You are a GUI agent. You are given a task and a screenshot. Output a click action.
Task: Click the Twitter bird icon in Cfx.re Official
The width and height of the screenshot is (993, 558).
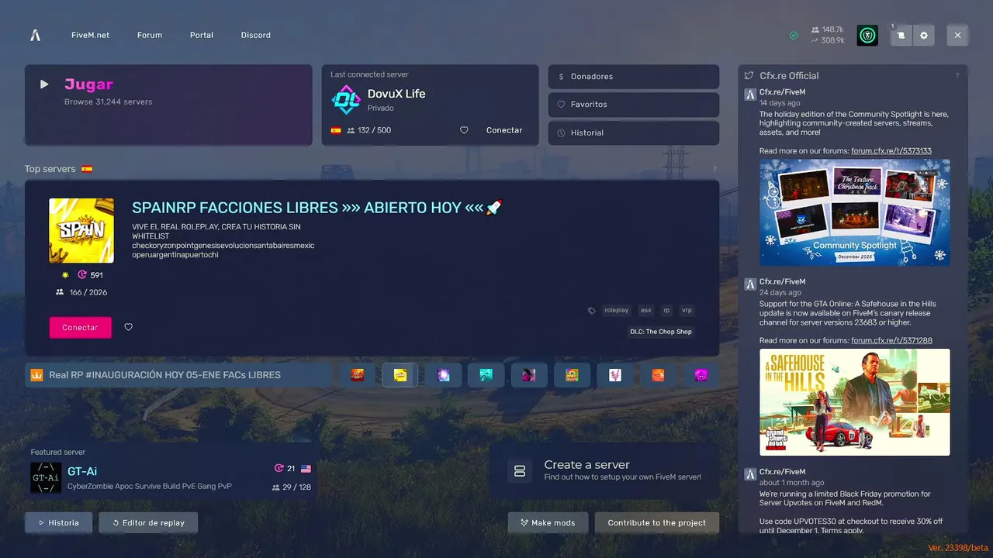click(749, 76)
